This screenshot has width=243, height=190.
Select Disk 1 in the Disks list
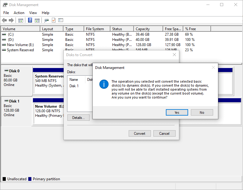click(x=74, y=86)
